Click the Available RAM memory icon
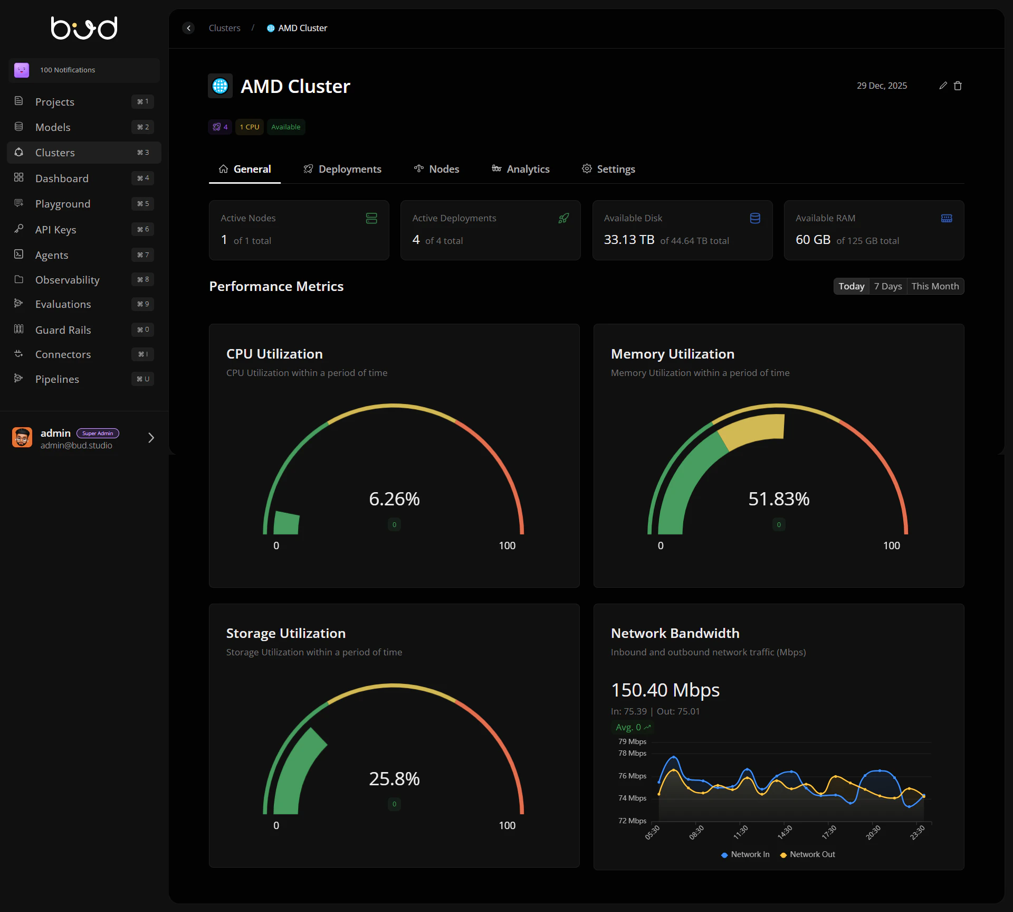The width and height of the screenshot is (1013, 912). (947, 218)
